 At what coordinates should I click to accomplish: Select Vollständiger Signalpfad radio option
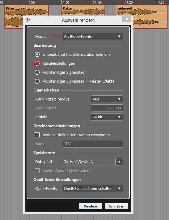click(37, 72)
